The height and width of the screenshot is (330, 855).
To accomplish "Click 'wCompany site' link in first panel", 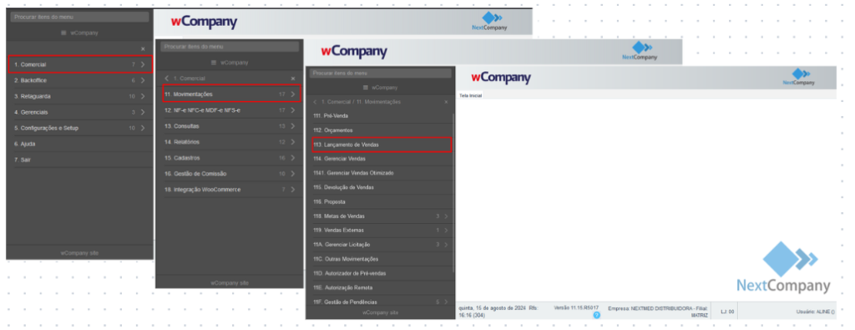I will (79, 253).
